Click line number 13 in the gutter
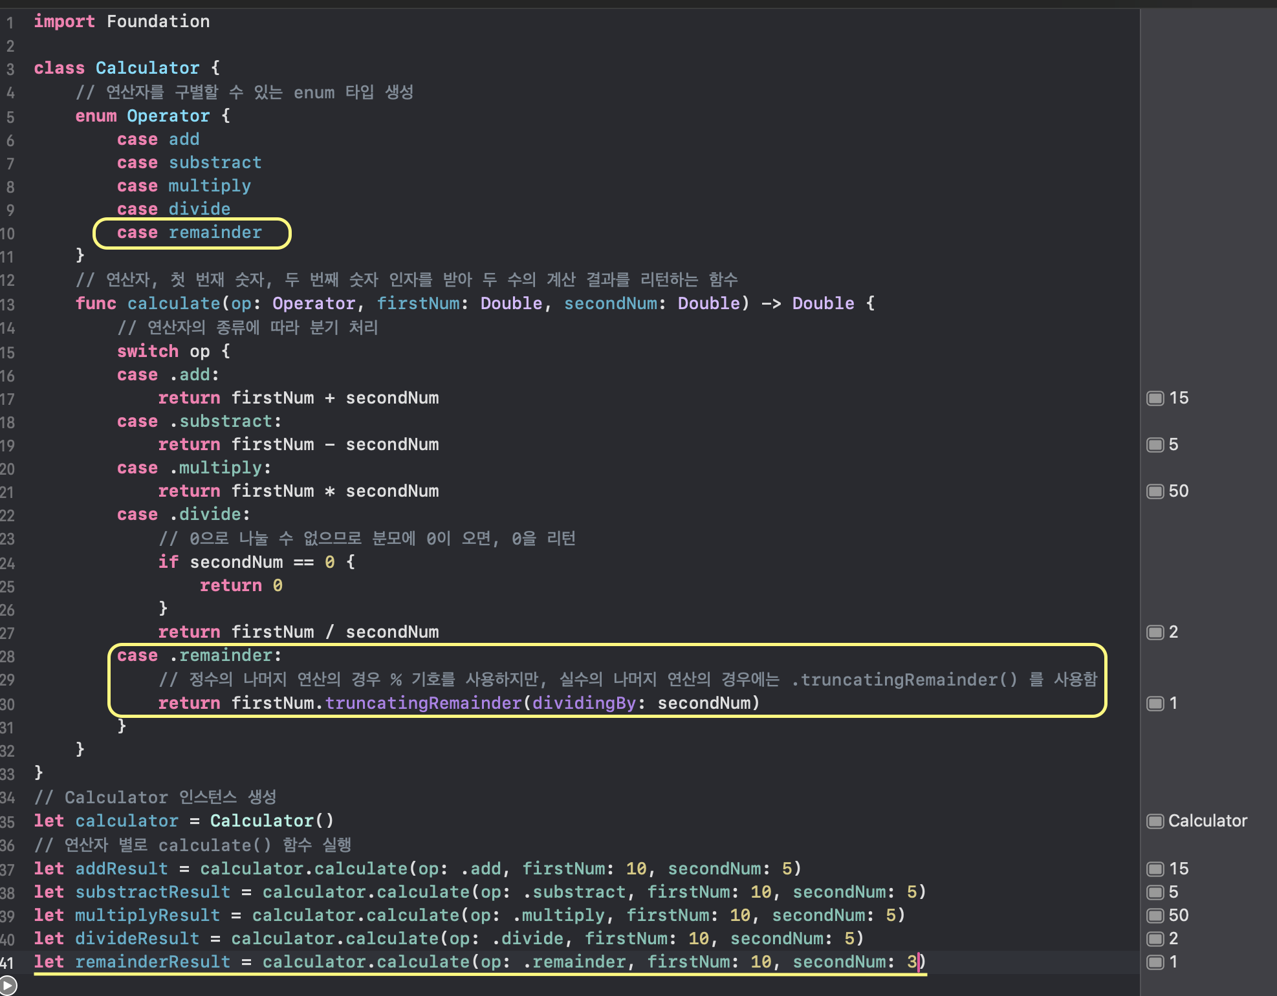 (8, 305)
